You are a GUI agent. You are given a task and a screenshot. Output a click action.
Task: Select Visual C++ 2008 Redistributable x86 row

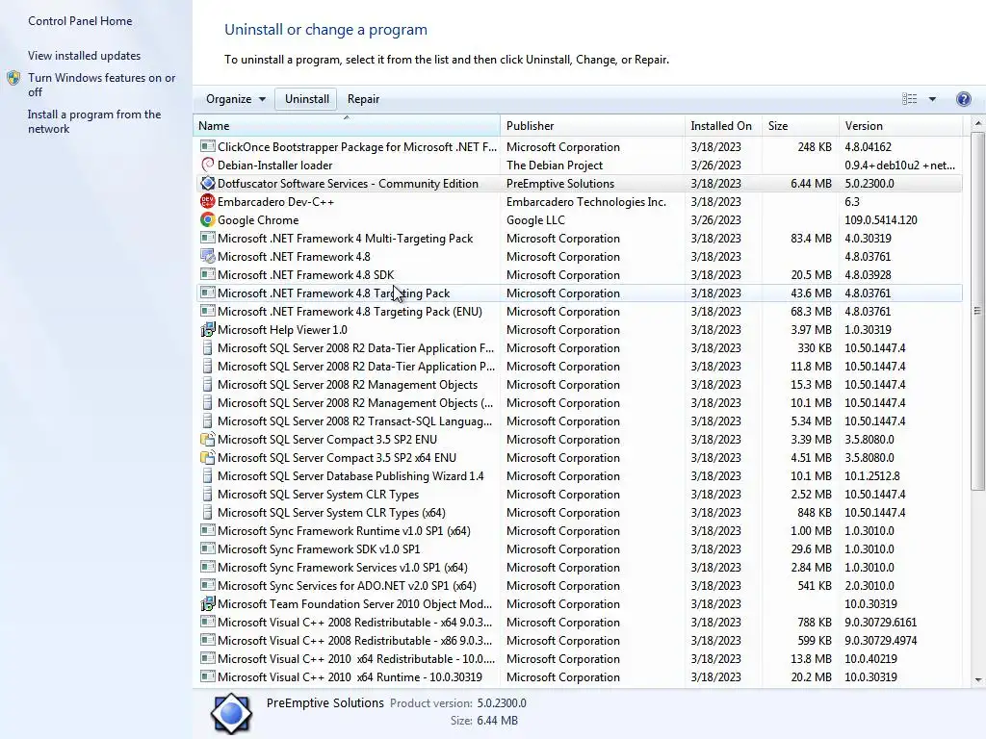[x=579, y=640]
